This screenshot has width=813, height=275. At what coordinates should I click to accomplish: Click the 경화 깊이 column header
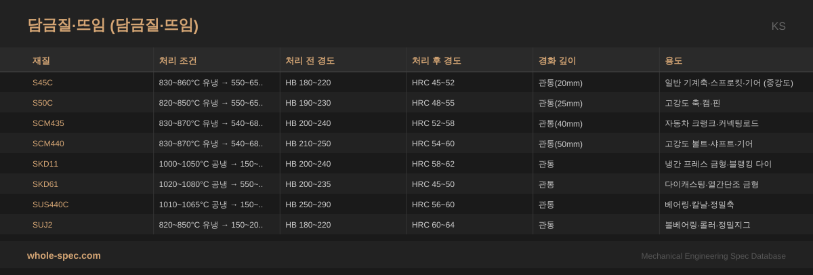coord(557,60)
